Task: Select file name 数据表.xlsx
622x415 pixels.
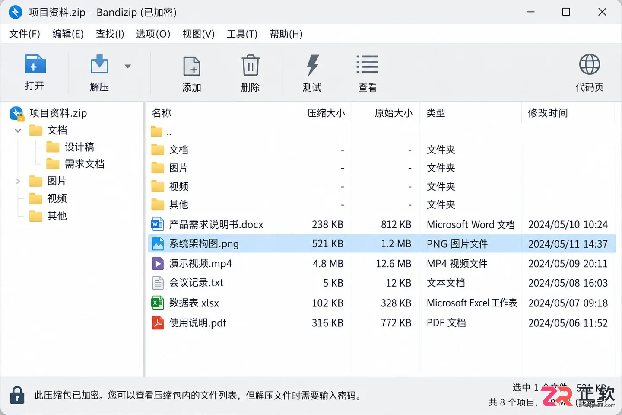Action: [x=194, y=303]
